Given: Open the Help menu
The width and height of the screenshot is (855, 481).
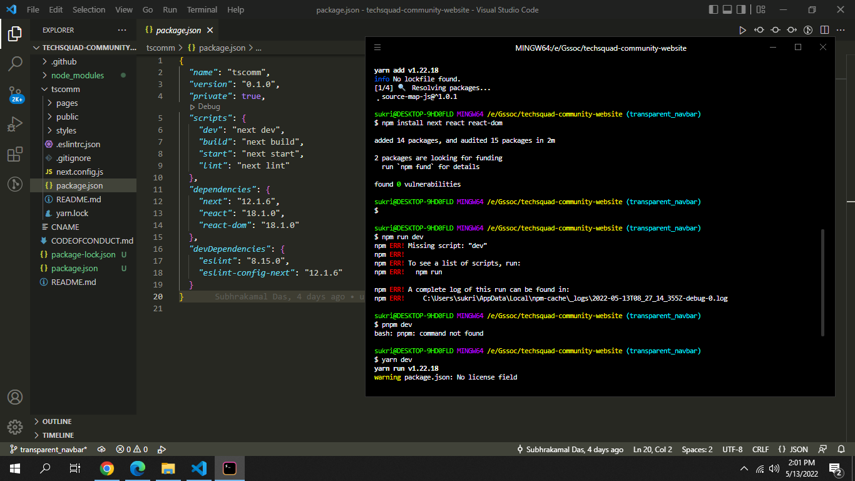Looking at the screenshot, I should point(235,10).
